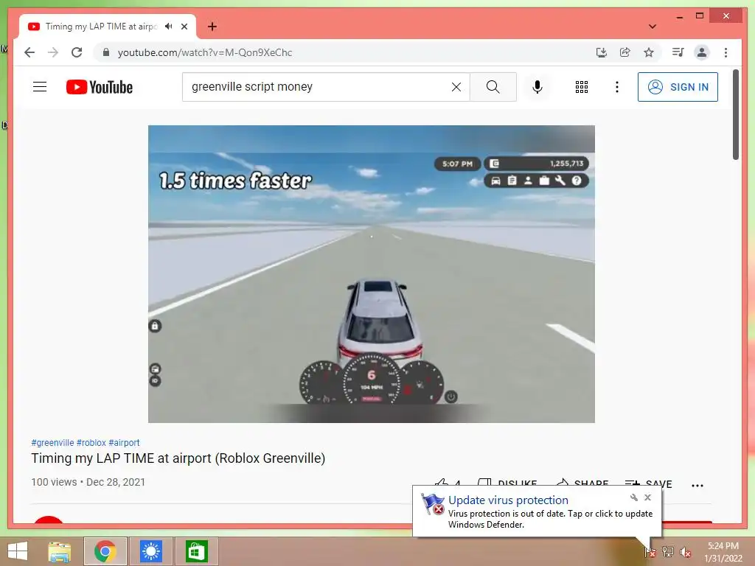Open the brightness app on the taskbar
The height and width of the screenshot is (566, 755).
pyautogui.click(x=150, y=551)
